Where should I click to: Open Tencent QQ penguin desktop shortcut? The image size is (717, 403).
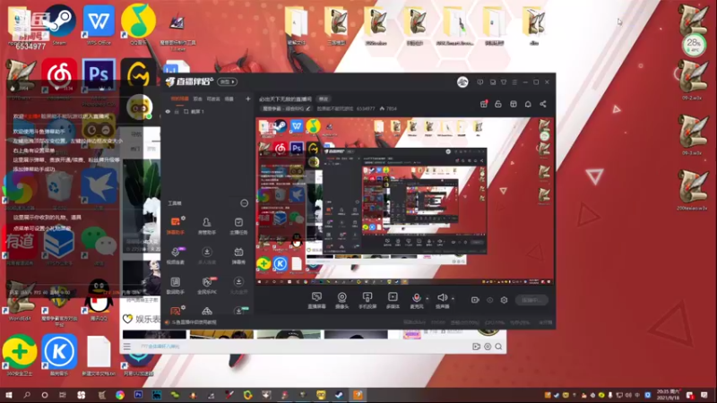(x=99, y=299)
